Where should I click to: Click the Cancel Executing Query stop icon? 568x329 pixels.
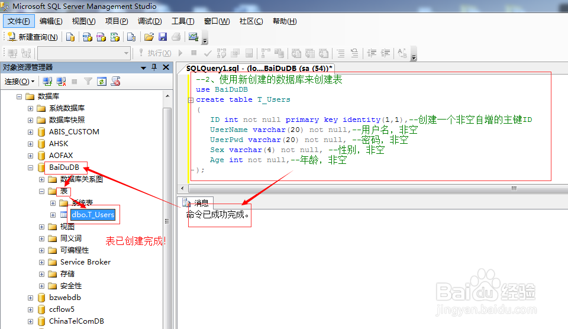pos(194,53)
